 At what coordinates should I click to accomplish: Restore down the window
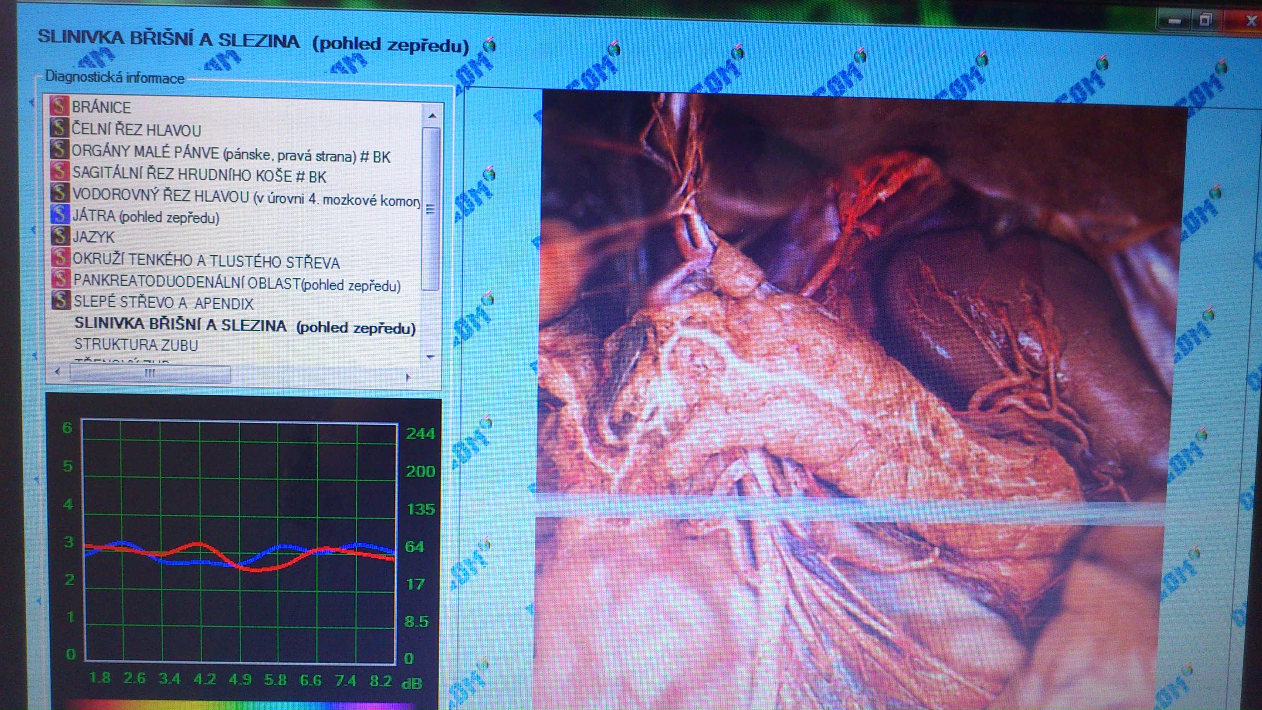coord(1206,20)
